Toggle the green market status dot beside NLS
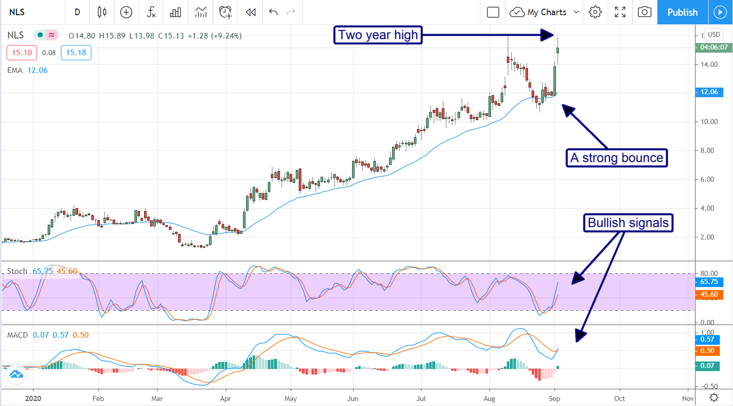 pos(40,35)
